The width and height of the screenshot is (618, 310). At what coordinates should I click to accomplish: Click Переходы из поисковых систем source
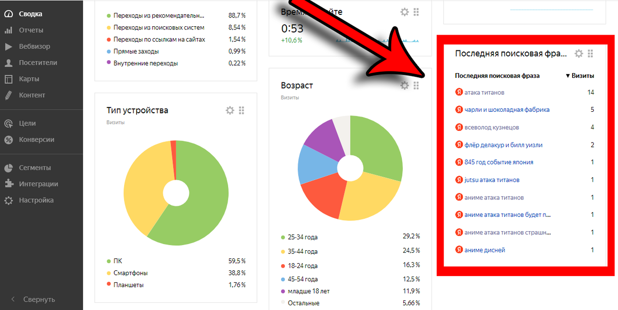(x=159, y=27)
